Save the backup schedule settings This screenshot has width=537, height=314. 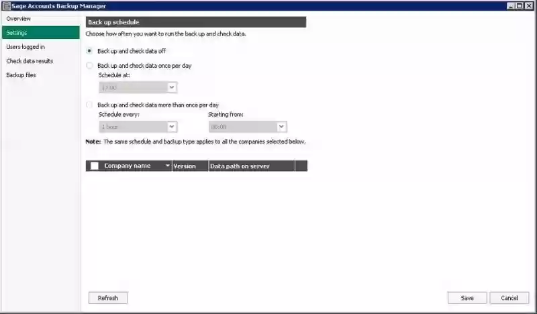(x=467, y=298)
